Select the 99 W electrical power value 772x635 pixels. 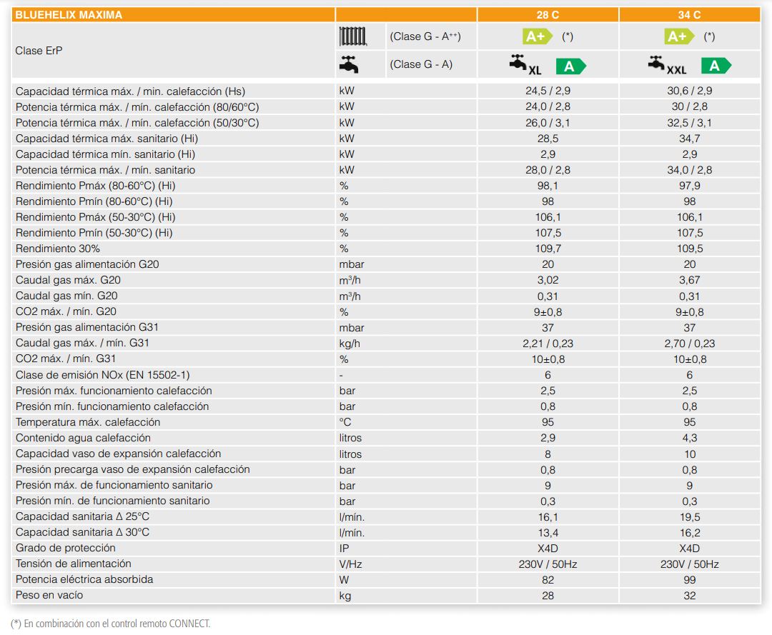click(x=689, y=579)
